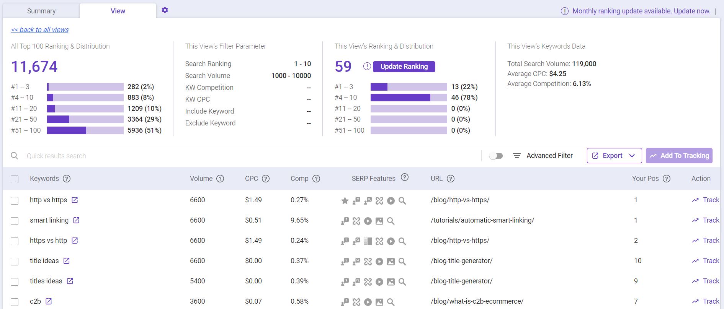
Task: Open external link icon for https vs http
Action: click(x=75, y=241)
